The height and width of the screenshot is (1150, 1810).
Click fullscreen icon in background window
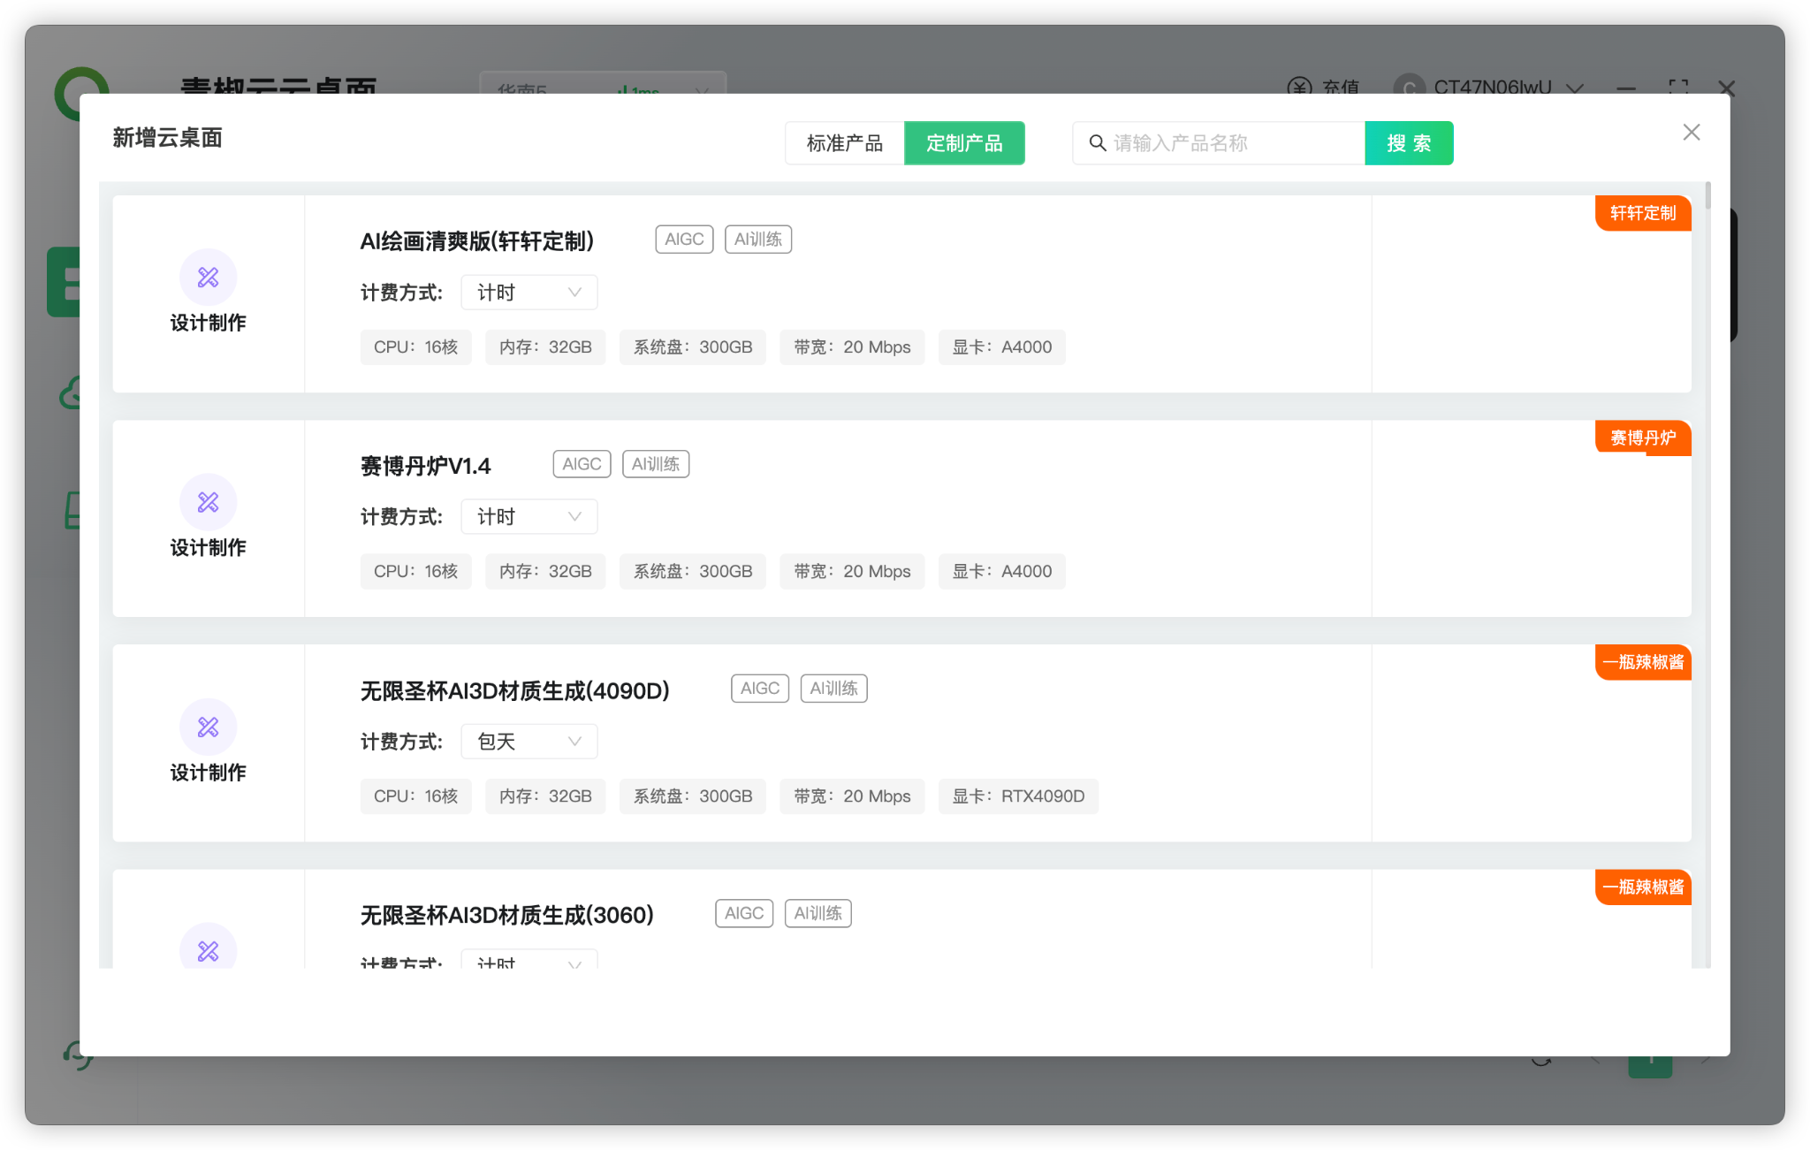[x=1678, y=88]
